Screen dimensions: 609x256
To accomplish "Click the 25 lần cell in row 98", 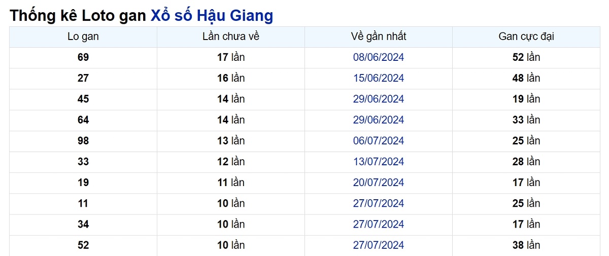I will 526,140.
